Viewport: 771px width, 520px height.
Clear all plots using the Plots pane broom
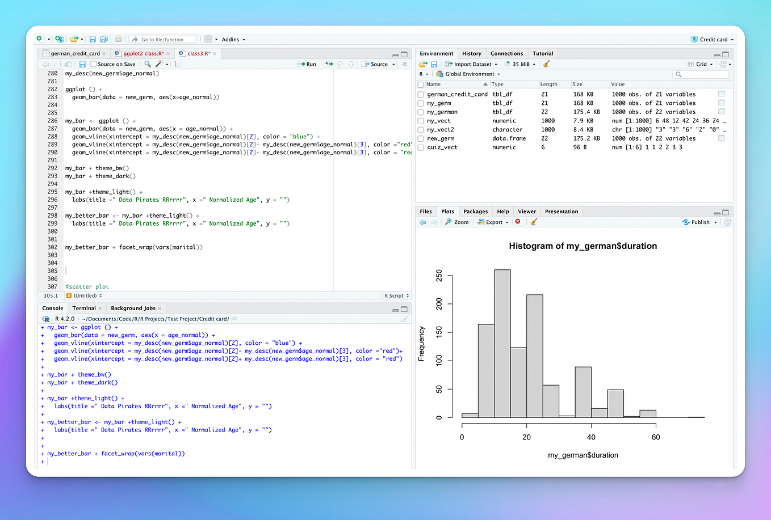[x=534, y=222]
